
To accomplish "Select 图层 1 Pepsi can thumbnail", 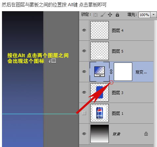I will 100,113.
